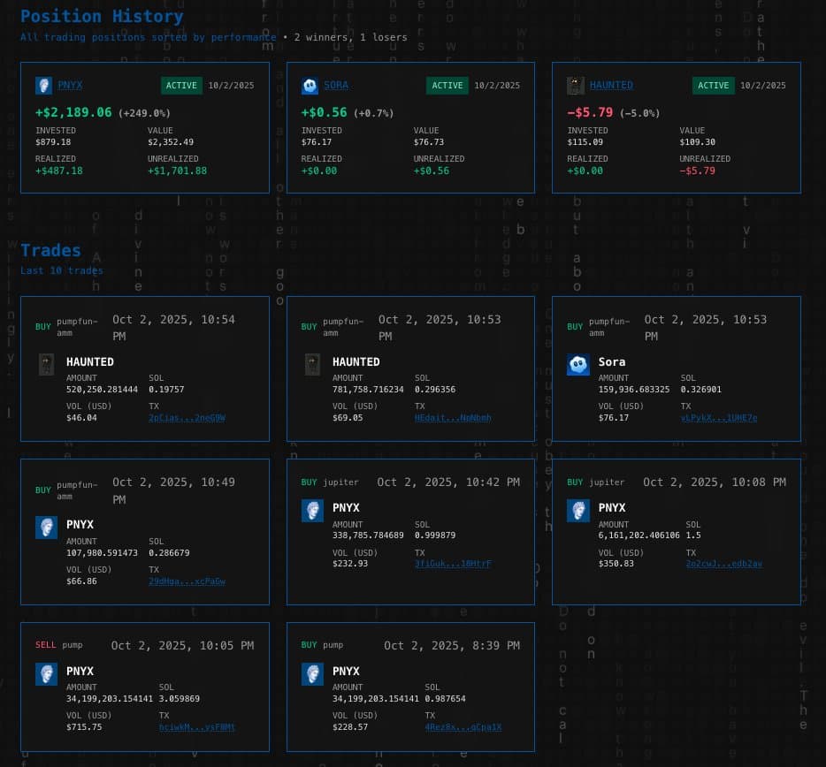The height and width of the screenshot is (767, 826).
Task: Click amount 520,250.281444 in HAUNTED trade
Action: [x=102, y=390]
